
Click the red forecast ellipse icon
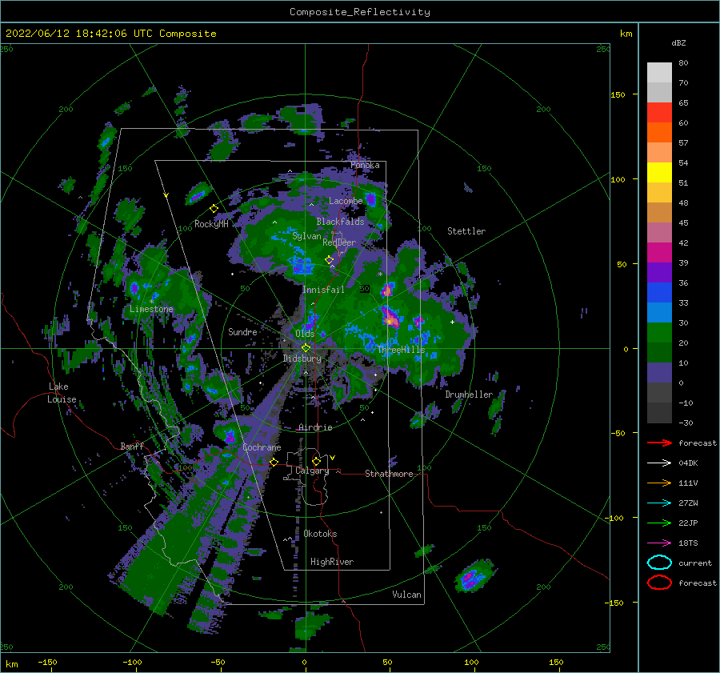[659, 583]
